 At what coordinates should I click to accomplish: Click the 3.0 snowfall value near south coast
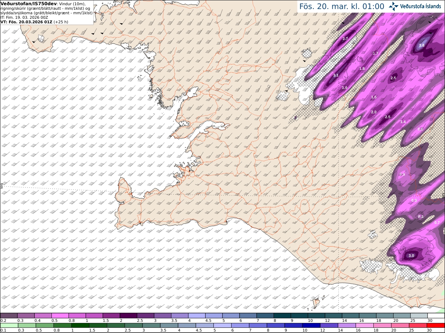[x=411, y=255]
